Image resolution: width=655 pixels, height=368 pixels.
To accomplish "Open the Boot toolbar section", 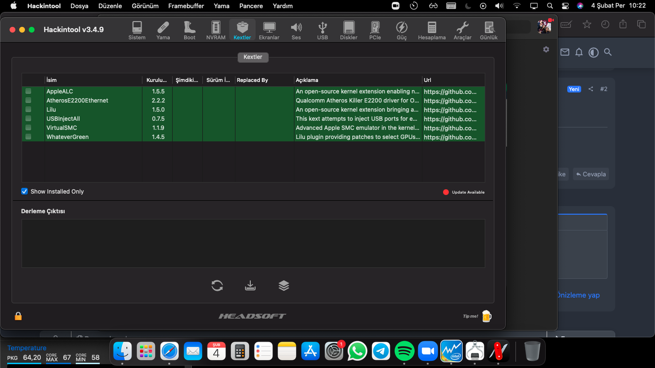I will click(x=189, y=30).
